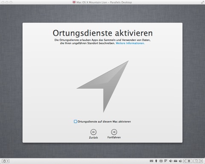Expand the status bar arrow next to gear

[x=184, y=161]
